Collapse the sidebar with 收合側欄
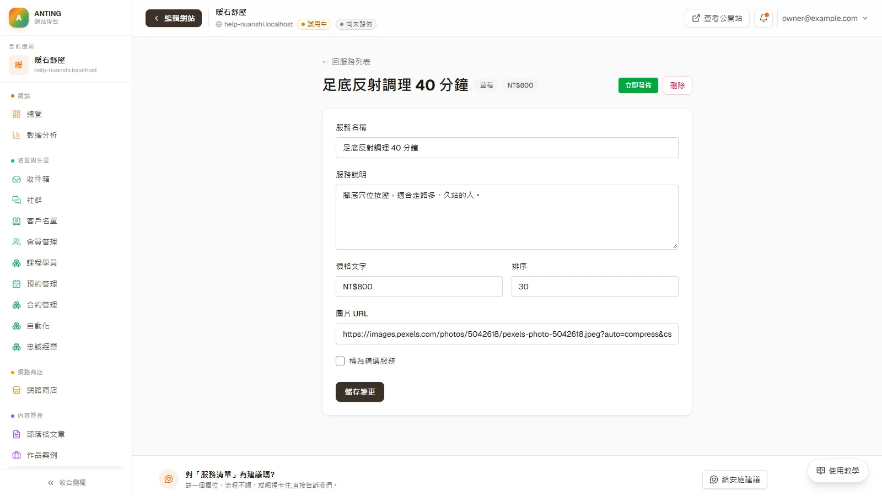This screenshot has height=496, width=882. [66, 482]
